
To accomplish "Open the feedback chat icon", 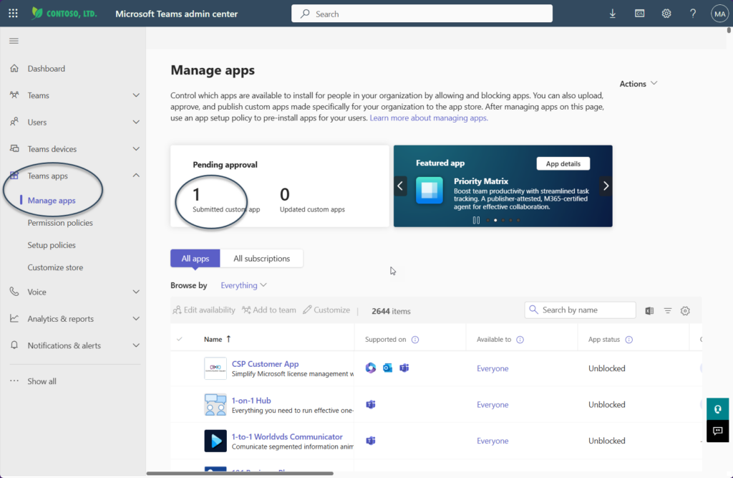I will [717, 431].
